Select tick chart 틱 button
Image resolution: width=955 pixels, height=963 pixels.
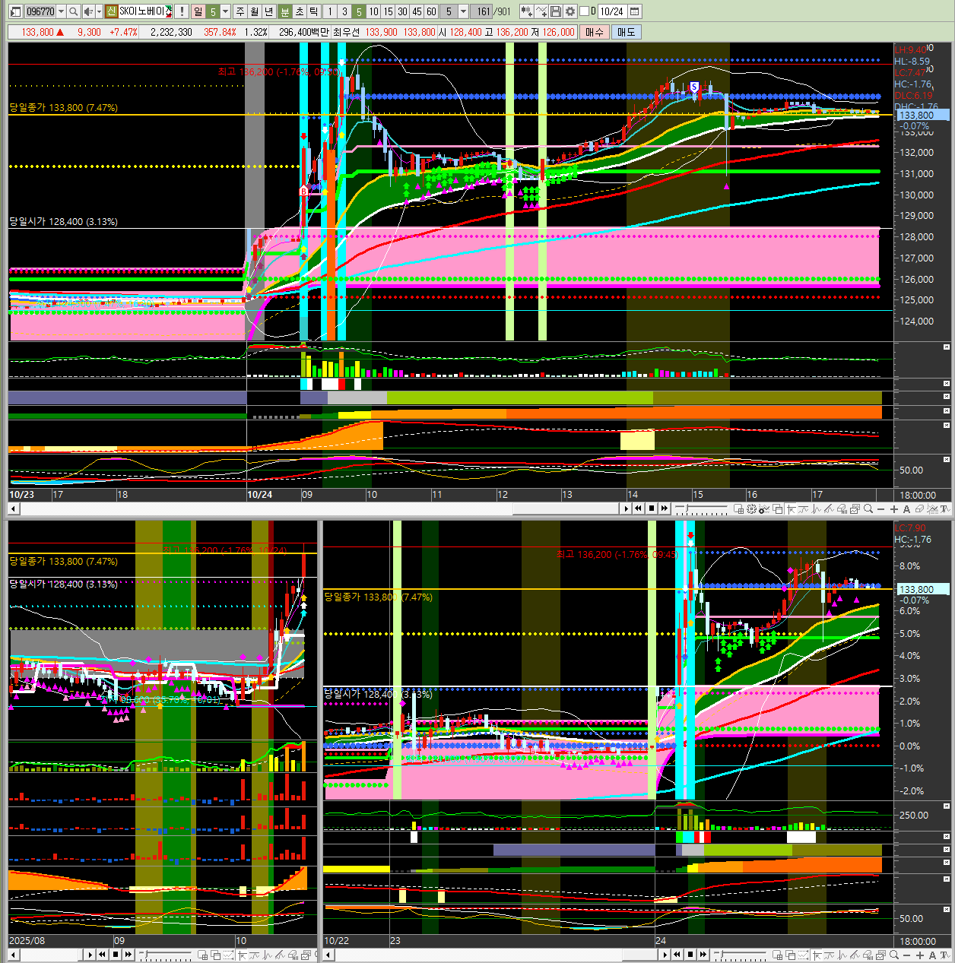[314, 11]
